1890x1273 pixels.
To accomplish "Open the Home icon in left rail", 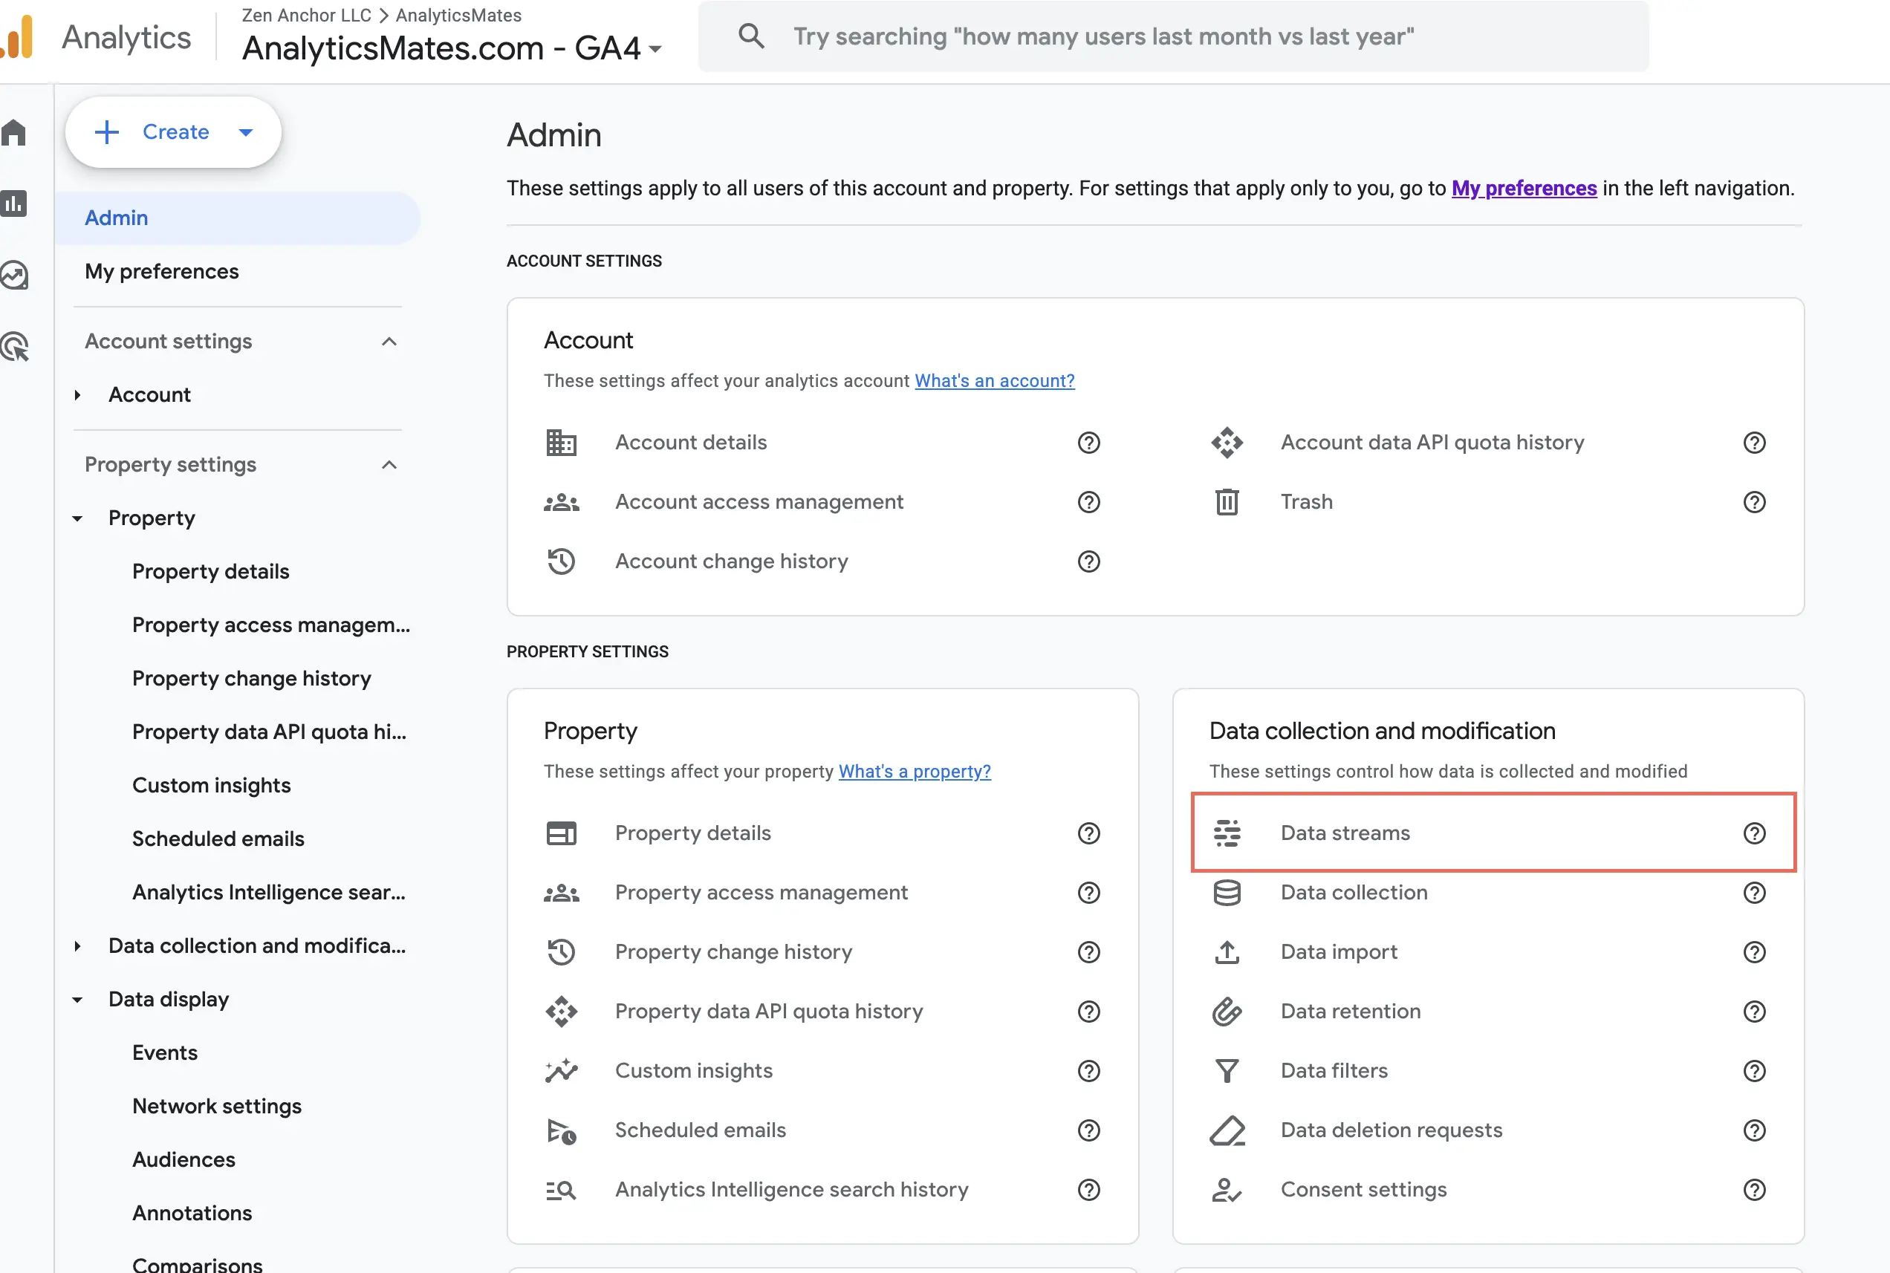I will pyautogui.click(x=14, y=132).
